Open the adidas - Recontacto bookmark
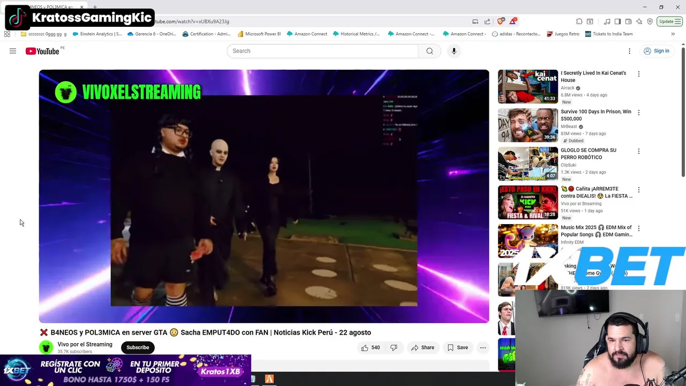Viewport: 686px width, 386px height. (516, 34)
